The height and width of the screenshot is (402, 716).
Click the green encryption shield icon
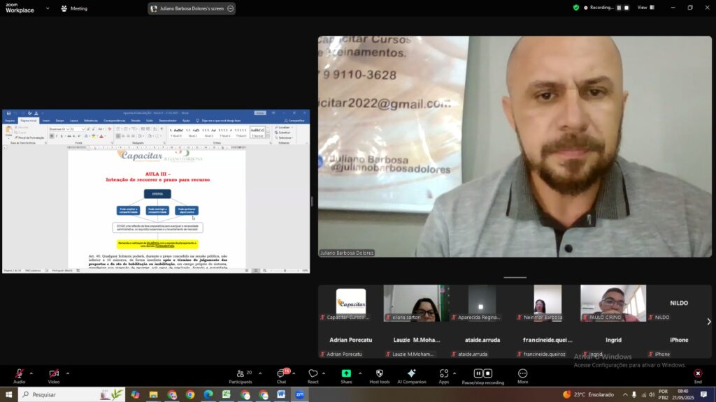(576, 8)
